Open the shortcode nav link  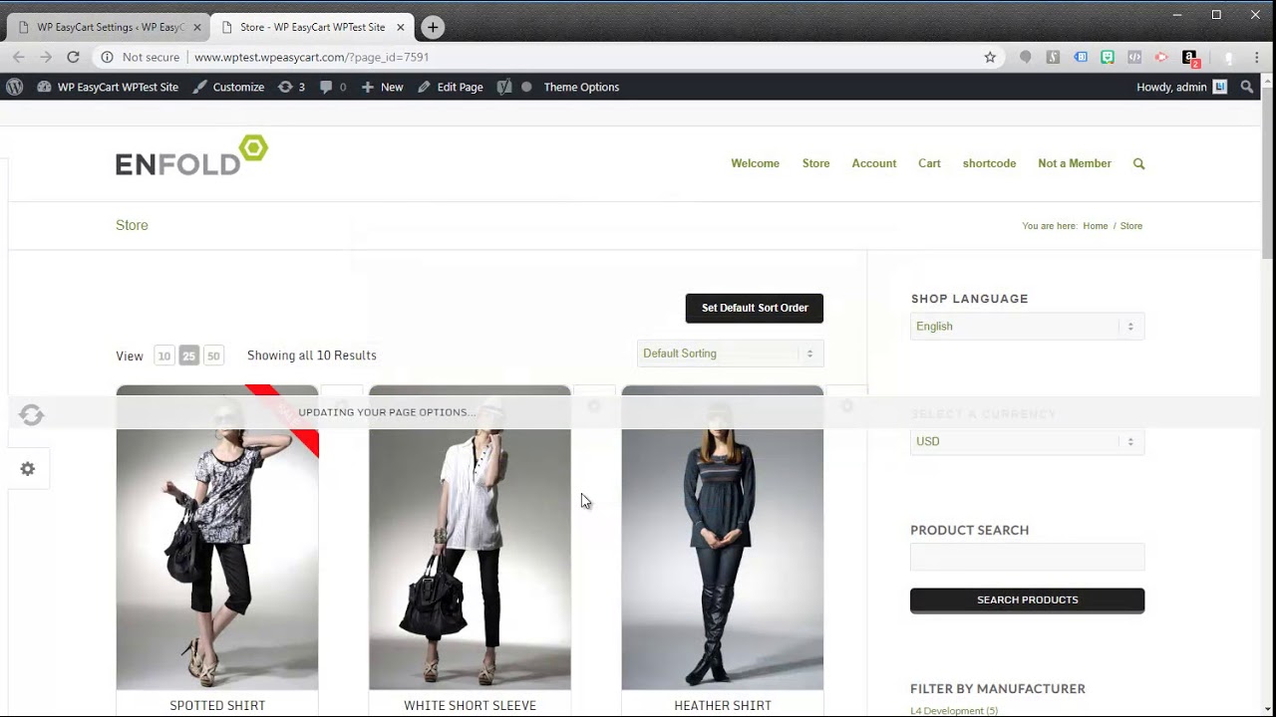pyautogui.click(x=989, y=163)
